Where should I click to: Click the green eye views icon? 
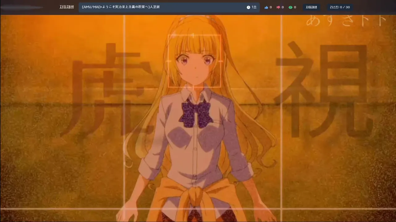point(291,7)
